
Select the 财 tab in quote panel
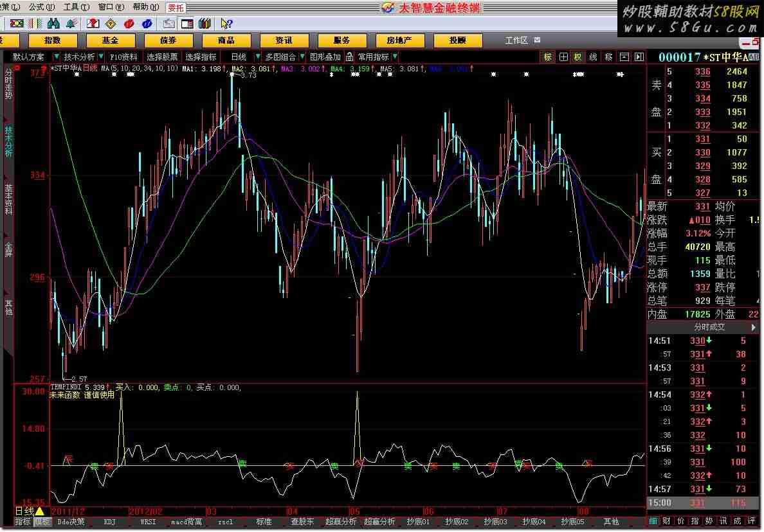666,521
